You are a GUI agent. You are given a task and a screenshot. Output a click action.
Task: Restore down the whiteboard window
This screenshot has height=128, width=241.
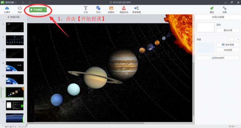232,2
